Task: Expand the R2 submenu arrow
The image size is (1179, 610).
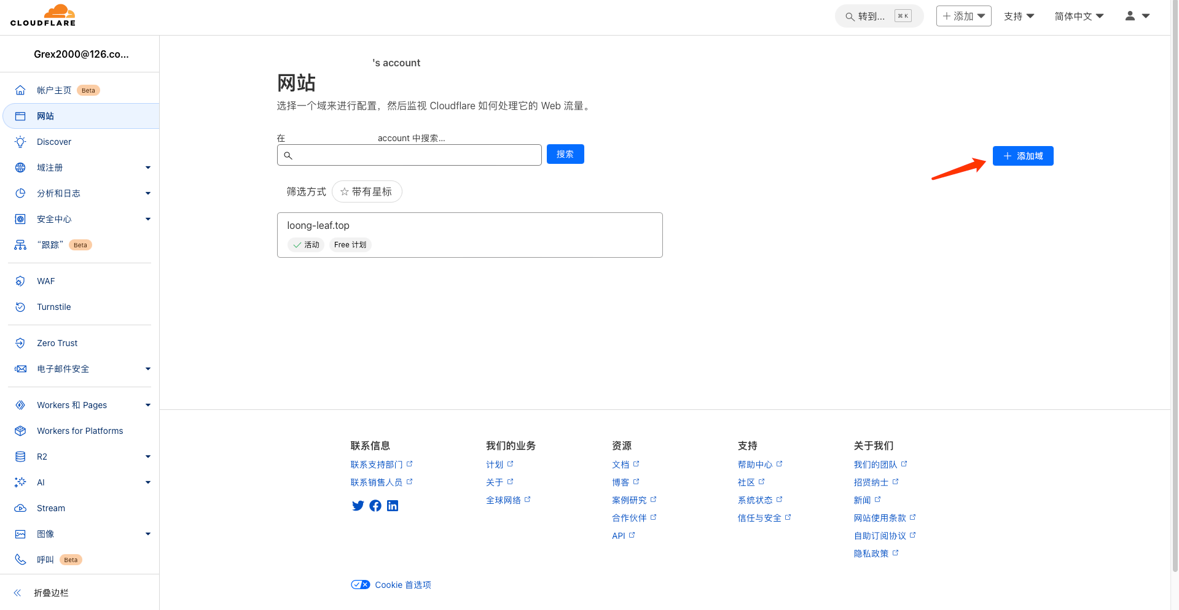Action: coord(148,457)
